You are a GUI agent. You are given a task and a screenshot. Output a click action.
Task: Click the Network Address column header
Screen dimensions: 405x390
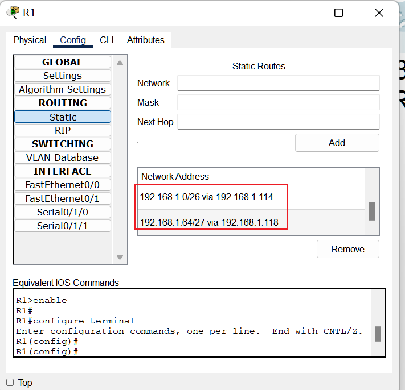pyautogui.click(x=175, y=177)
